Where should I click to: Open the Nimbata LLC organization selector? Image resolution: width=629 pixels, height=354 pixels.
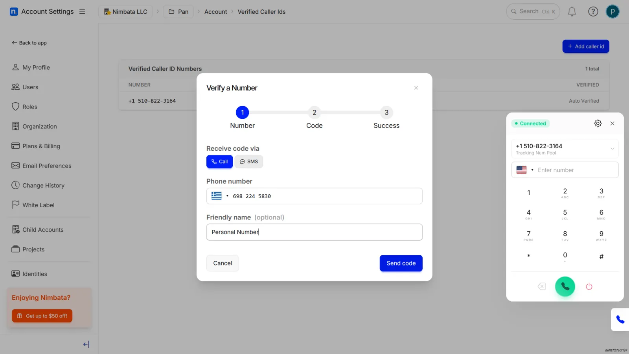pyautogui.click(x=125, y=12)
